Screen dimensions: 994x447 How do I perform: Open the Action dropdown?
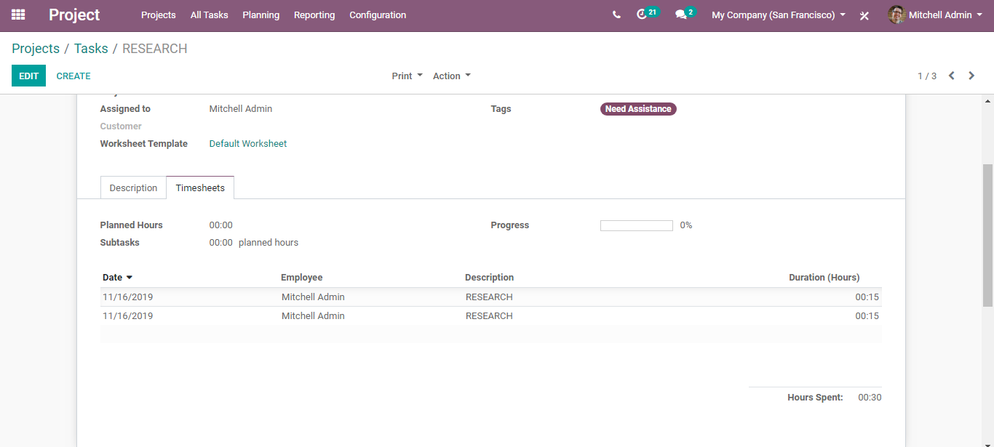(451, 76)
